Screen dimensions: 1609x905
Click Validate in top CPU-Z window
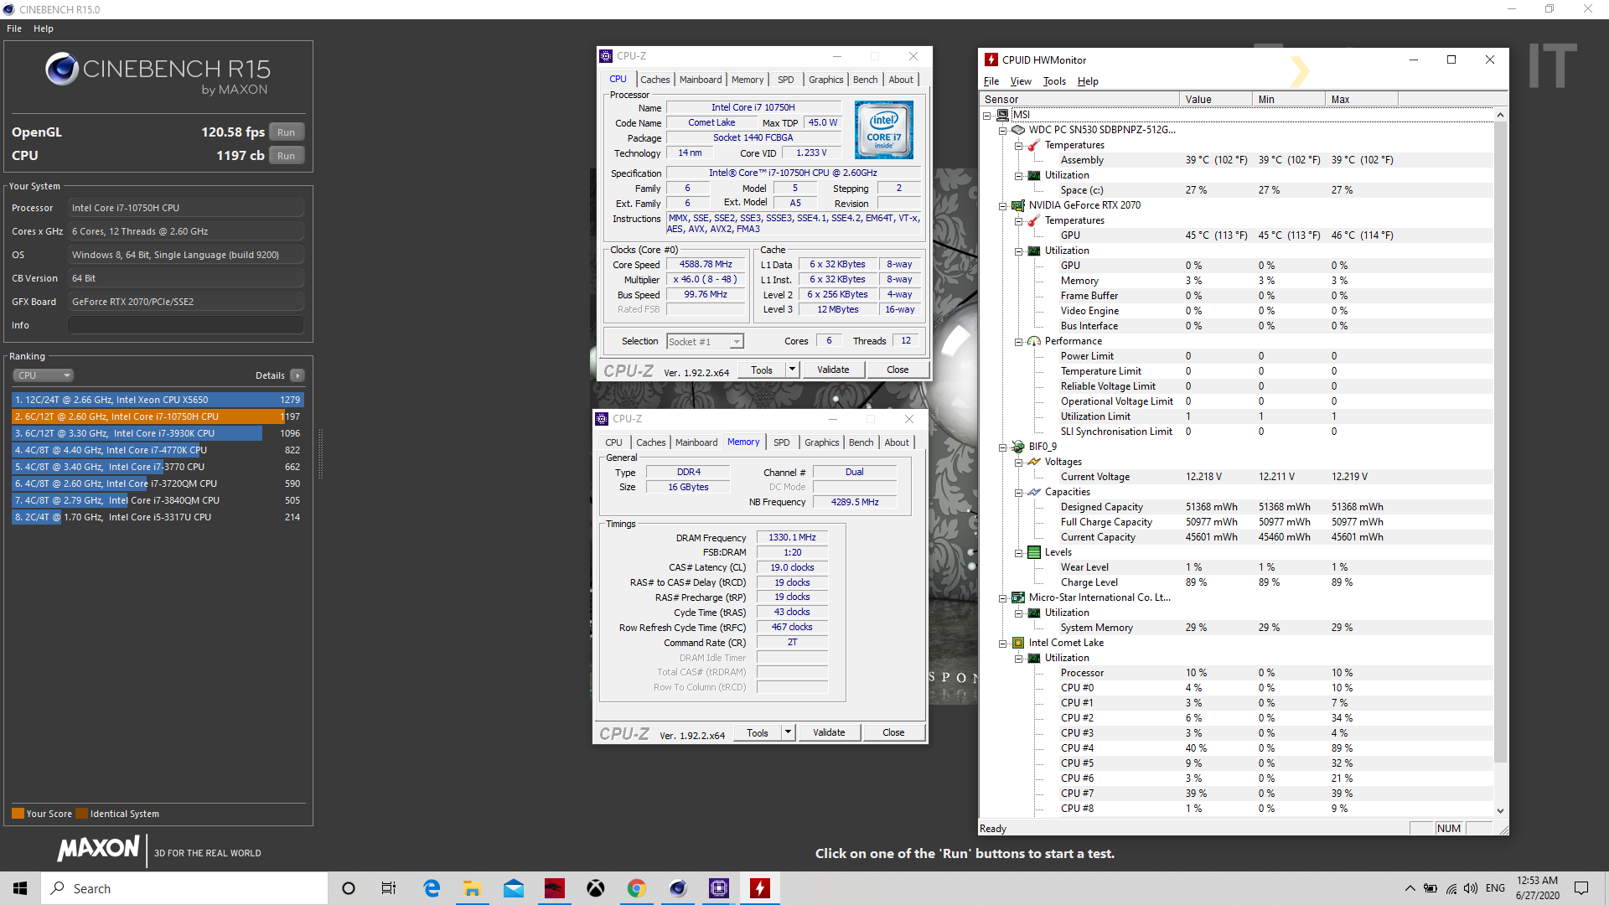pyautogui.click(x=833, y=370)
